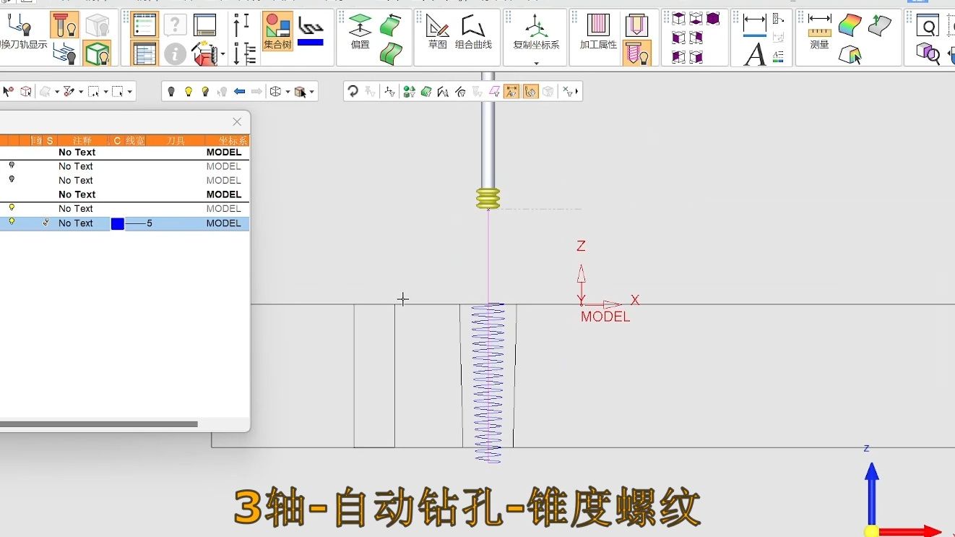Click the 注释 column header
The width and height of the screenshot is (955, 537).
[x=82, y=140]
